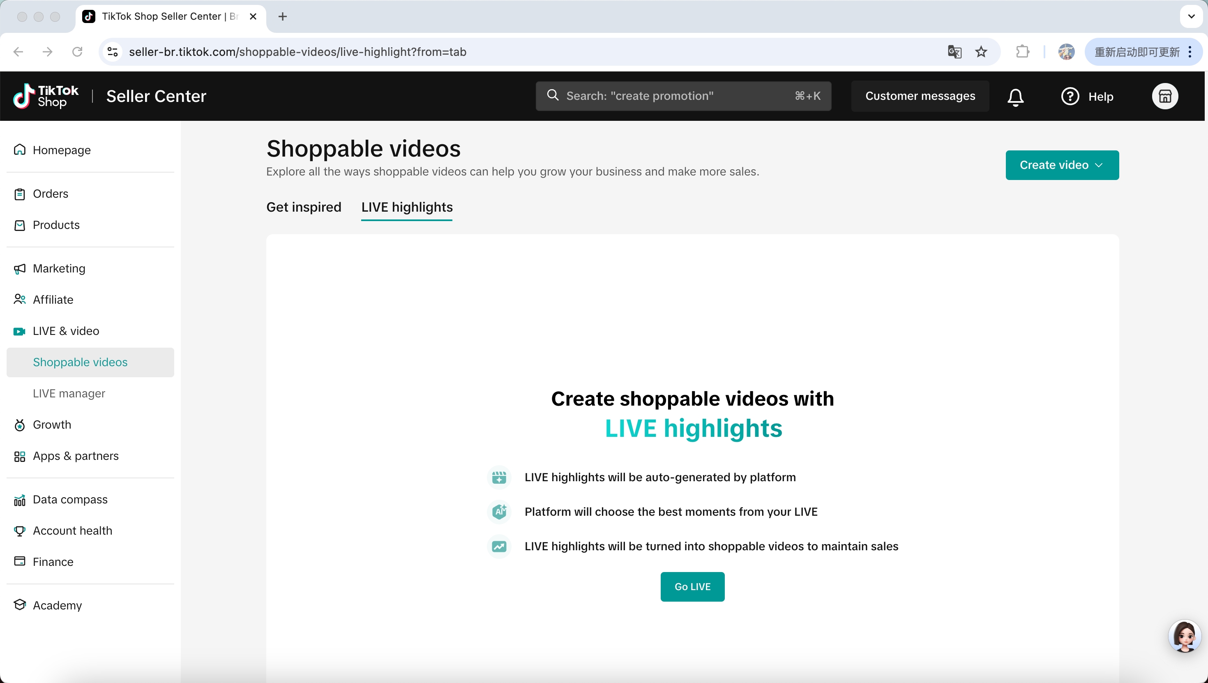View site information icon in address bar
The width and height of the screenshot is (1208, 683).
pos(113,52)
